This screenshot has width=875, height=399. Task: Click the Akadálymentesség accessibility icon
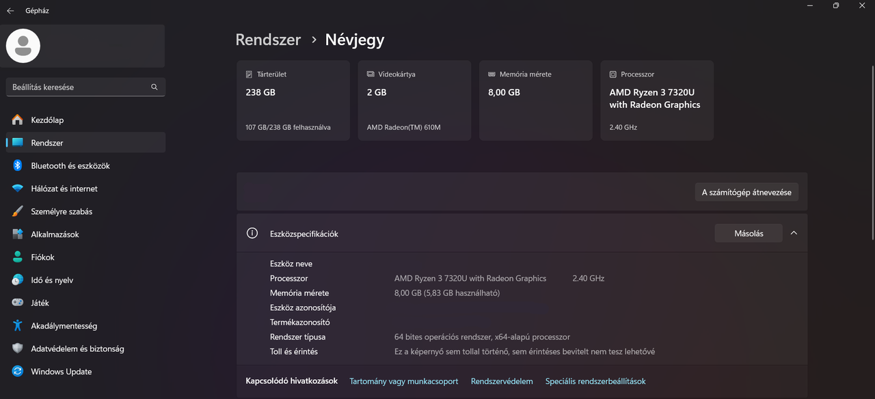pyautogui.click(x=18, y=326)
